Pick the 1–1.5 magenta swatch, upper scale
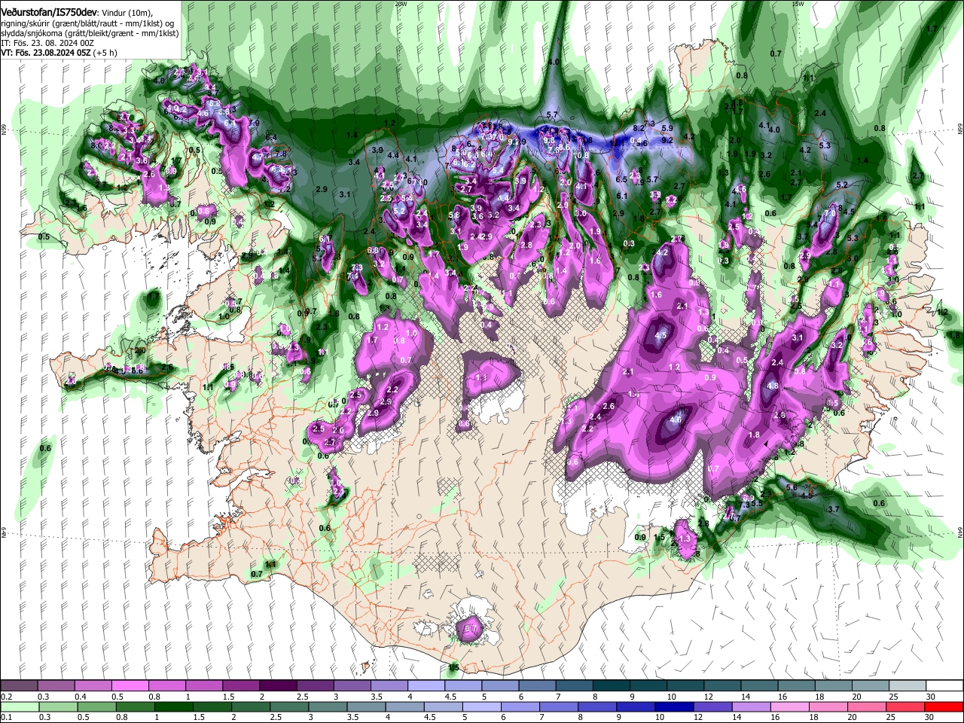 pyautogui.click(x=203, y=686)
